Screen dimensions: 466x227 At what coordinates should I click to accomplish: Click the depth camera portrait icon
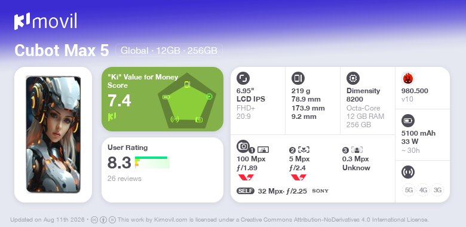[x=357, y=150]
